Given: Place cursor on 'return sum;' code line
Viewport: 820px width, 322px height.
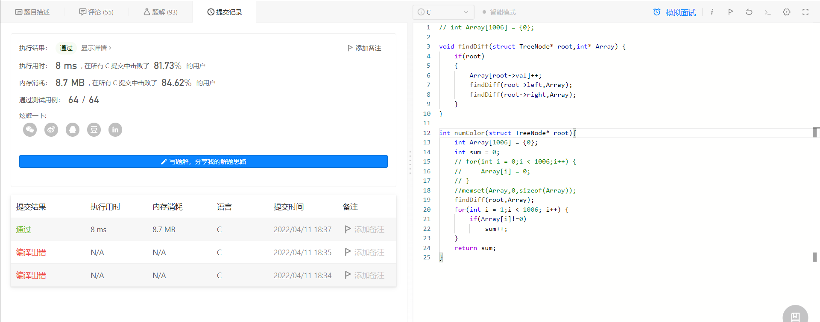Looking at the screenshot, I should tap(475, 248).
